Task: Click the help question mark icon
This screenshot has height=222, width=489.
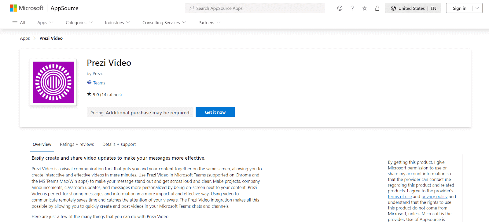Action: [352, 8]
